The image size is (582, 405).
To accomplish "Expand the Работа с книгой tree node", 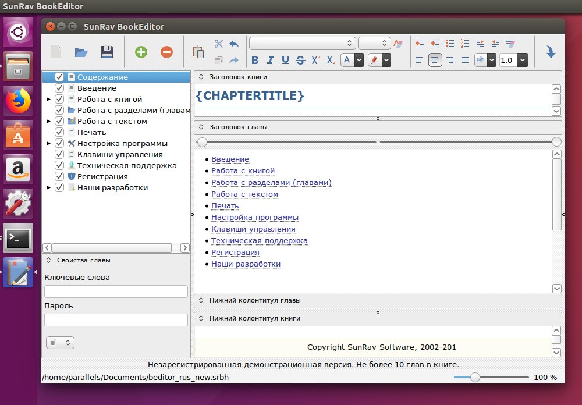I will tap(48, 99).
